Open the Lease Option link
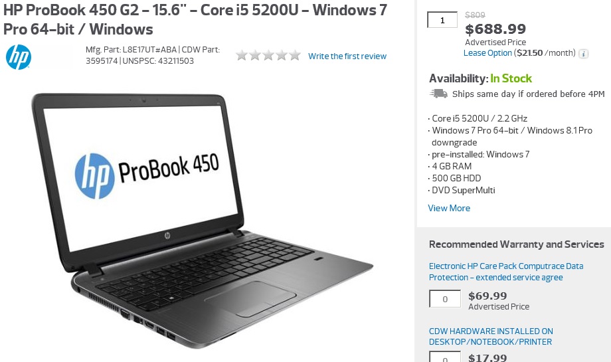The height and width of the screenshot is (362, 611). (x=487, y=53)
